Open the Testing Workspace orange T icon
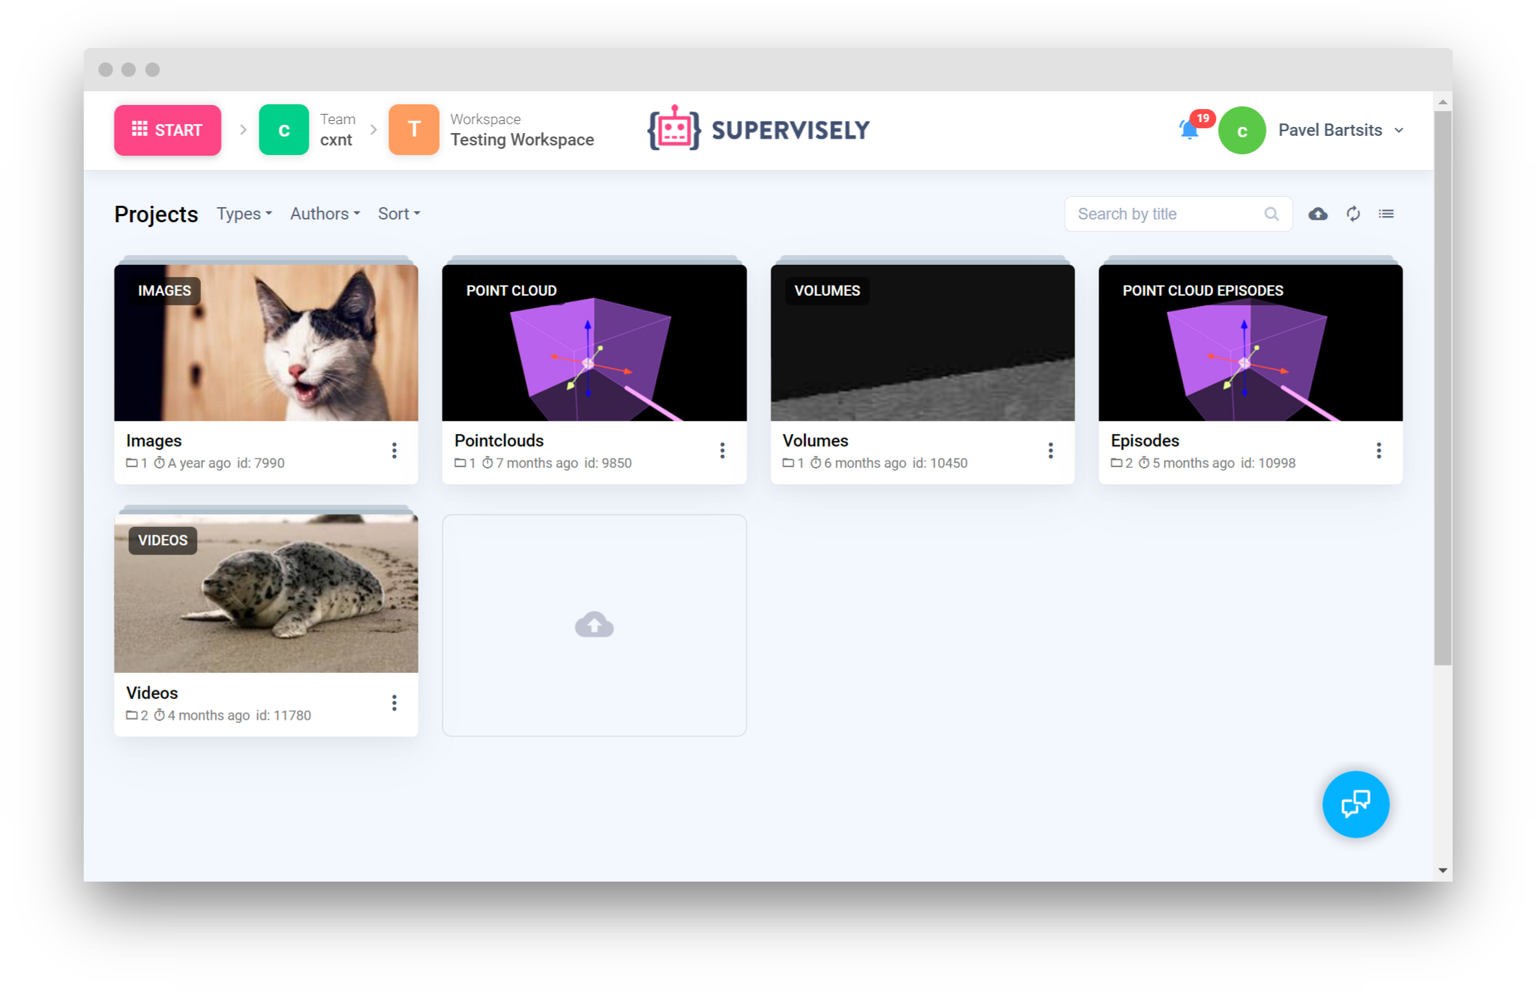 pos(414,130)
